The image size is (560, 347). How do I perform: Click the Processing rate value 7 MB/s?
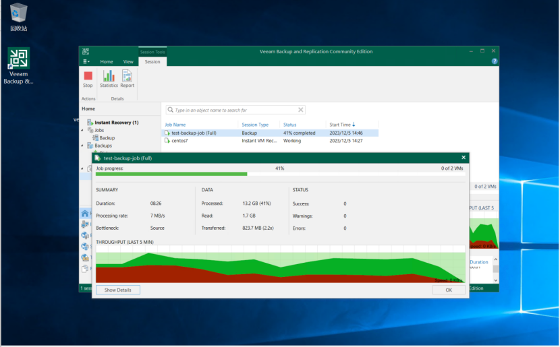[x=157, y=216]
